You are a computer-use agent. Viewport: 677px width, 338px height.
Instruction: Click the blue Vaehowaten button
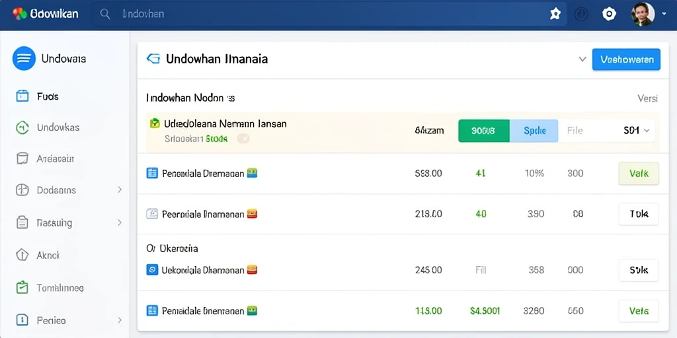[626, 59]
